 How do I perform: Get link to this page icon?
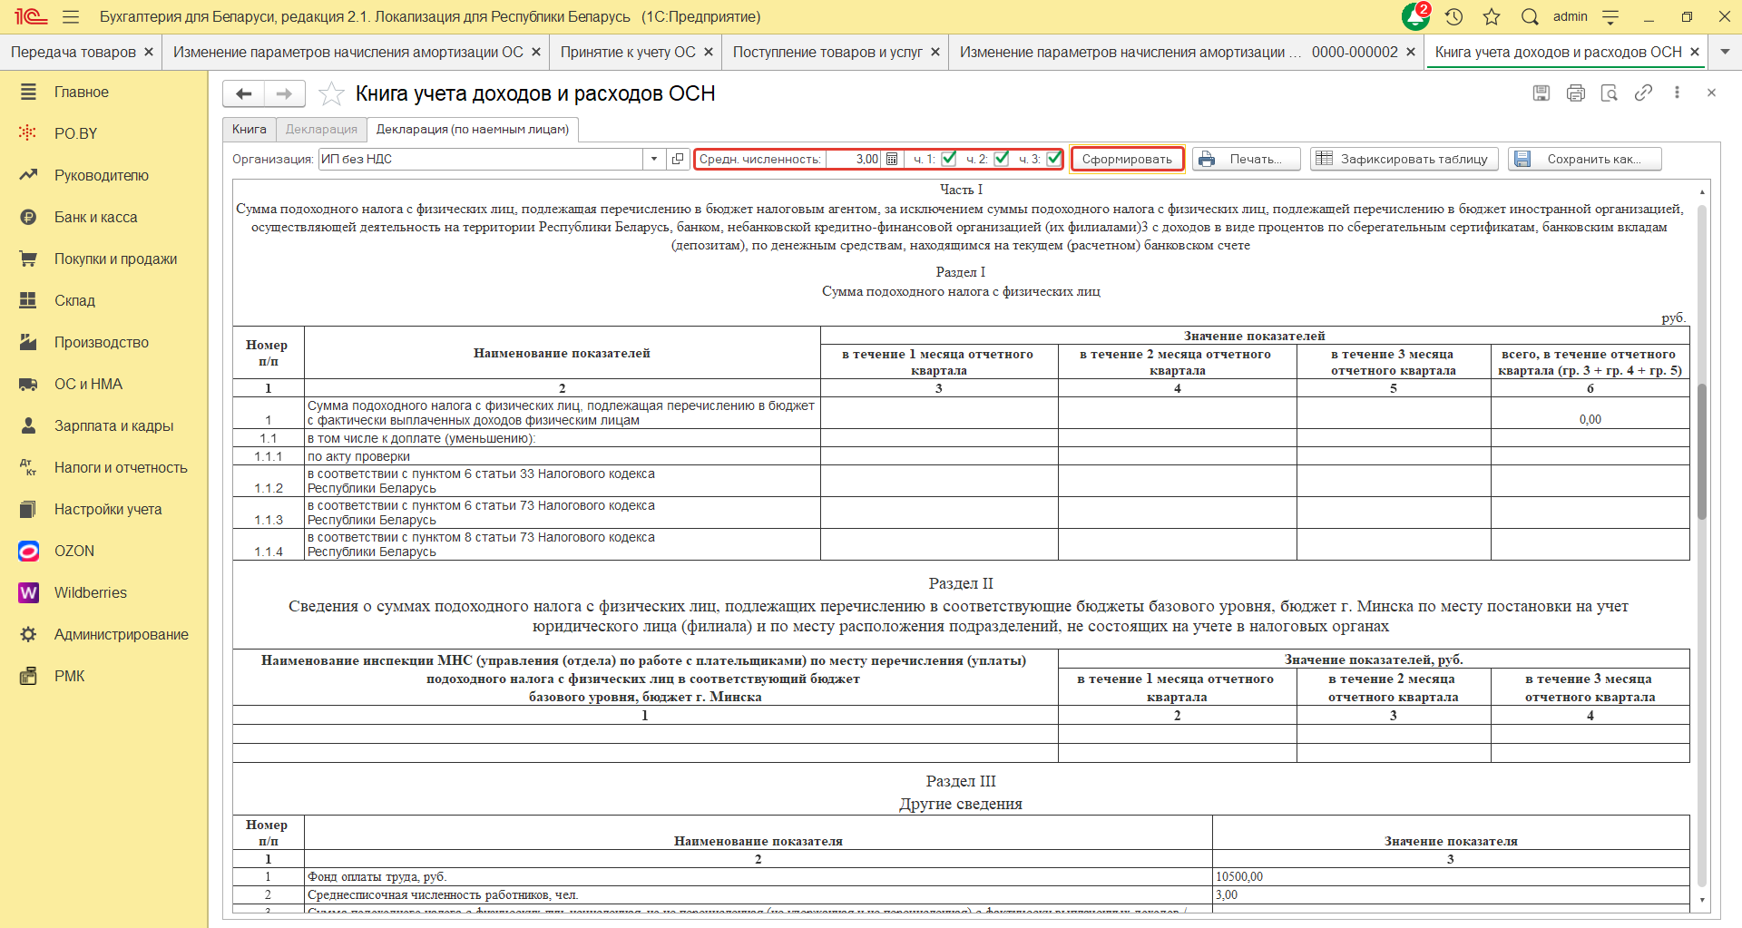(1643, 93)
